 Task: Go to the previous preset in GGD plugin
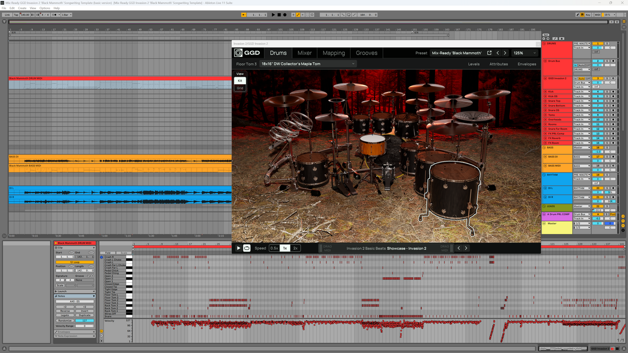point(498,53)
